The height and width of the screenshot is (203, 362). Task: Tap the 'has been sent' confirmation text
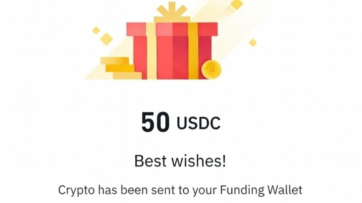click(x=137, y=190)
